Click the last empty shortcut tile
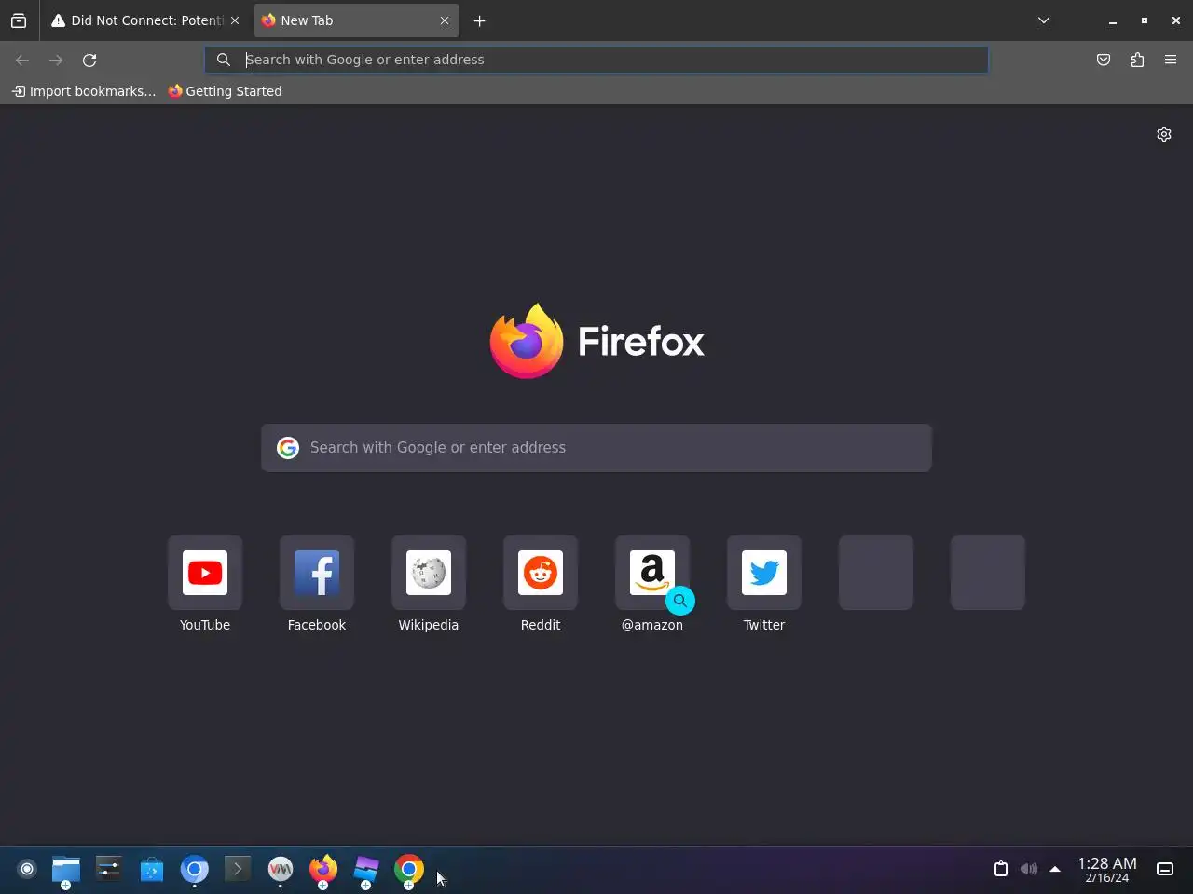Screen dimensions: 1193x894 point(988,573)
